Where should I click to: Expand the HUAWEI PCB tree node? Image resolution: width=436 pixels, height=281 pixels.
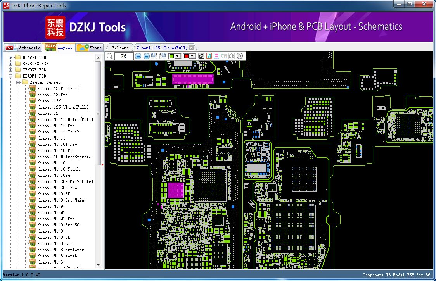point(10,57)
